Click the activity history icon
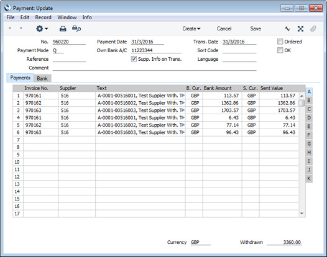327x257 pixels. click(x=287, y=29)
